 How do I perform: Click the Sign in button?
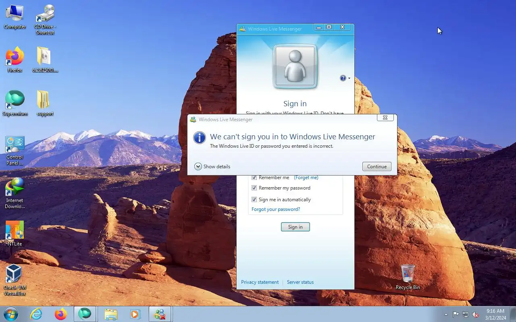(295, 227)
